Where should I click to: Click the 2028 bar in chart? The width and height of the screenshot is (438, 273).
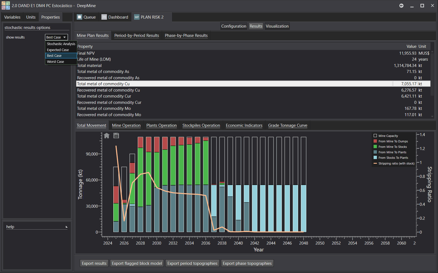click(140, 184)
